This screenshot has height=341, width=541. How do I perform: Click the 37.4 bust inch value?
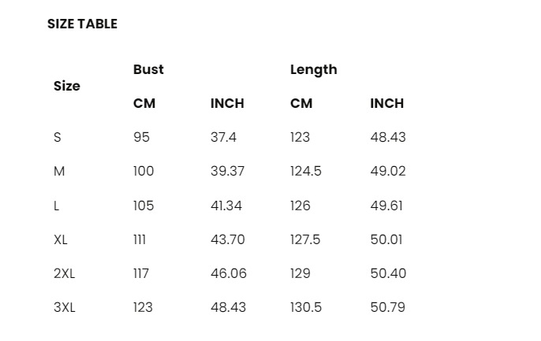point(224,138)
